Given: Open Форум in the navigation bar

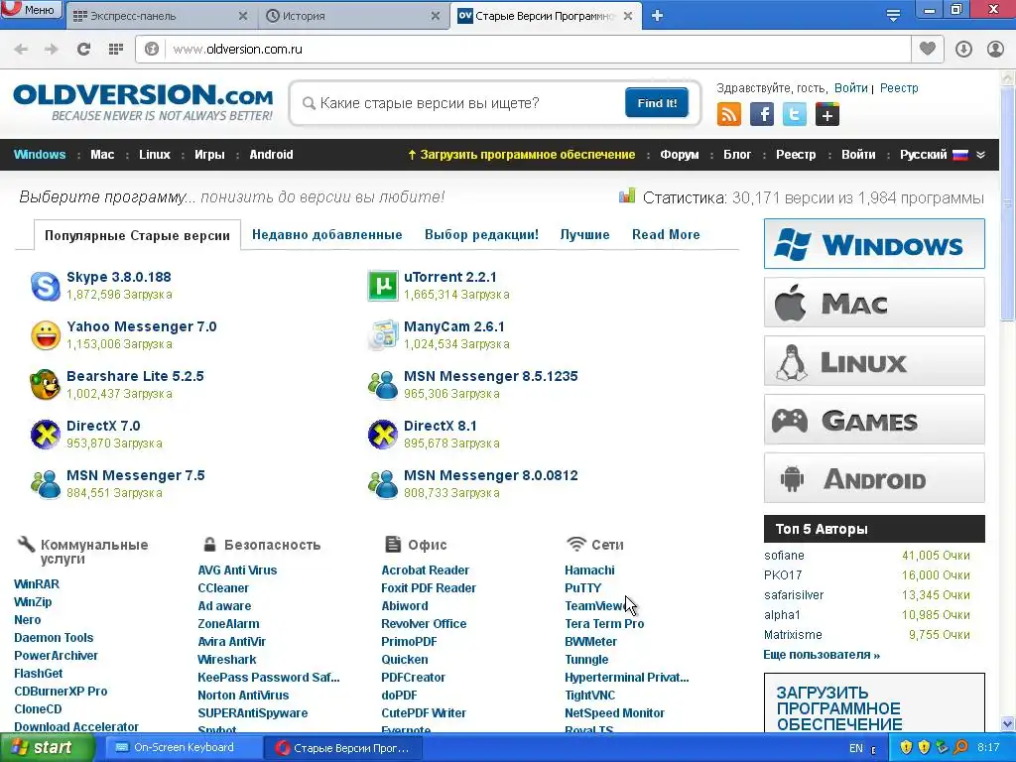Looking at the screenshot, I should pyautogui.click(x=679, y=154).
